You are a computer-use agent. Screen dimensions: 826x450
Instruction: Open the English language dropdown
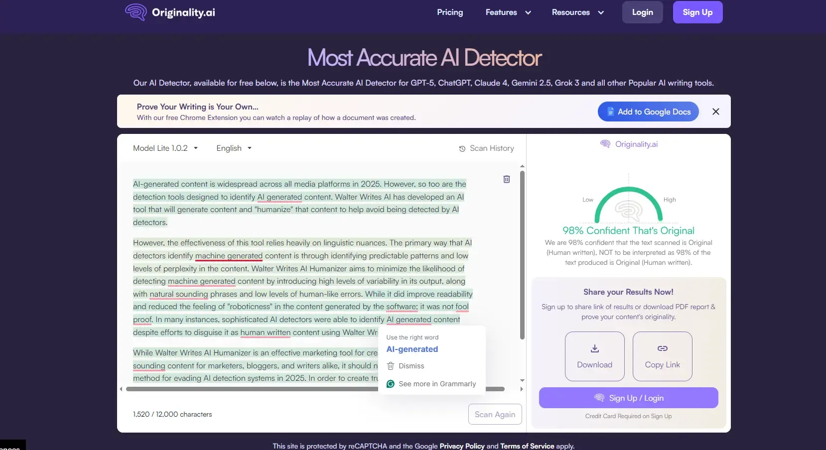(x=234, y=148)
